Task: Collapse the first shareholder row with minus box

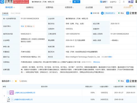Action: [x=8, y=93]
